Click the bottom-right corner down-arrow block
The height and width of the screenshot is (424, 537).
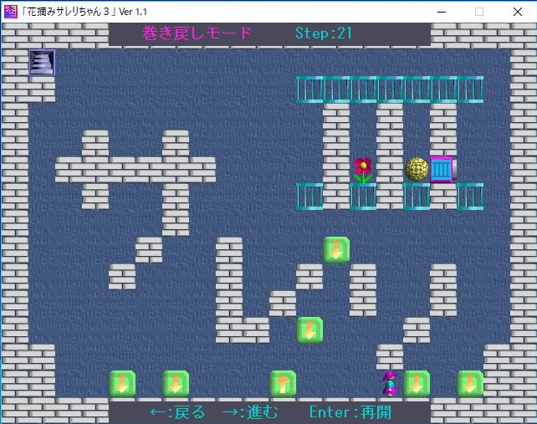[x=470, y=384]
